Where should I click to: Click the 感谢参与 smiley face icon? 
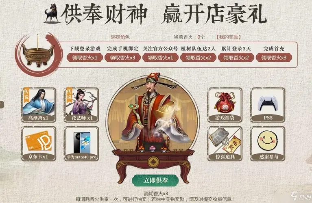click(268, 144)
